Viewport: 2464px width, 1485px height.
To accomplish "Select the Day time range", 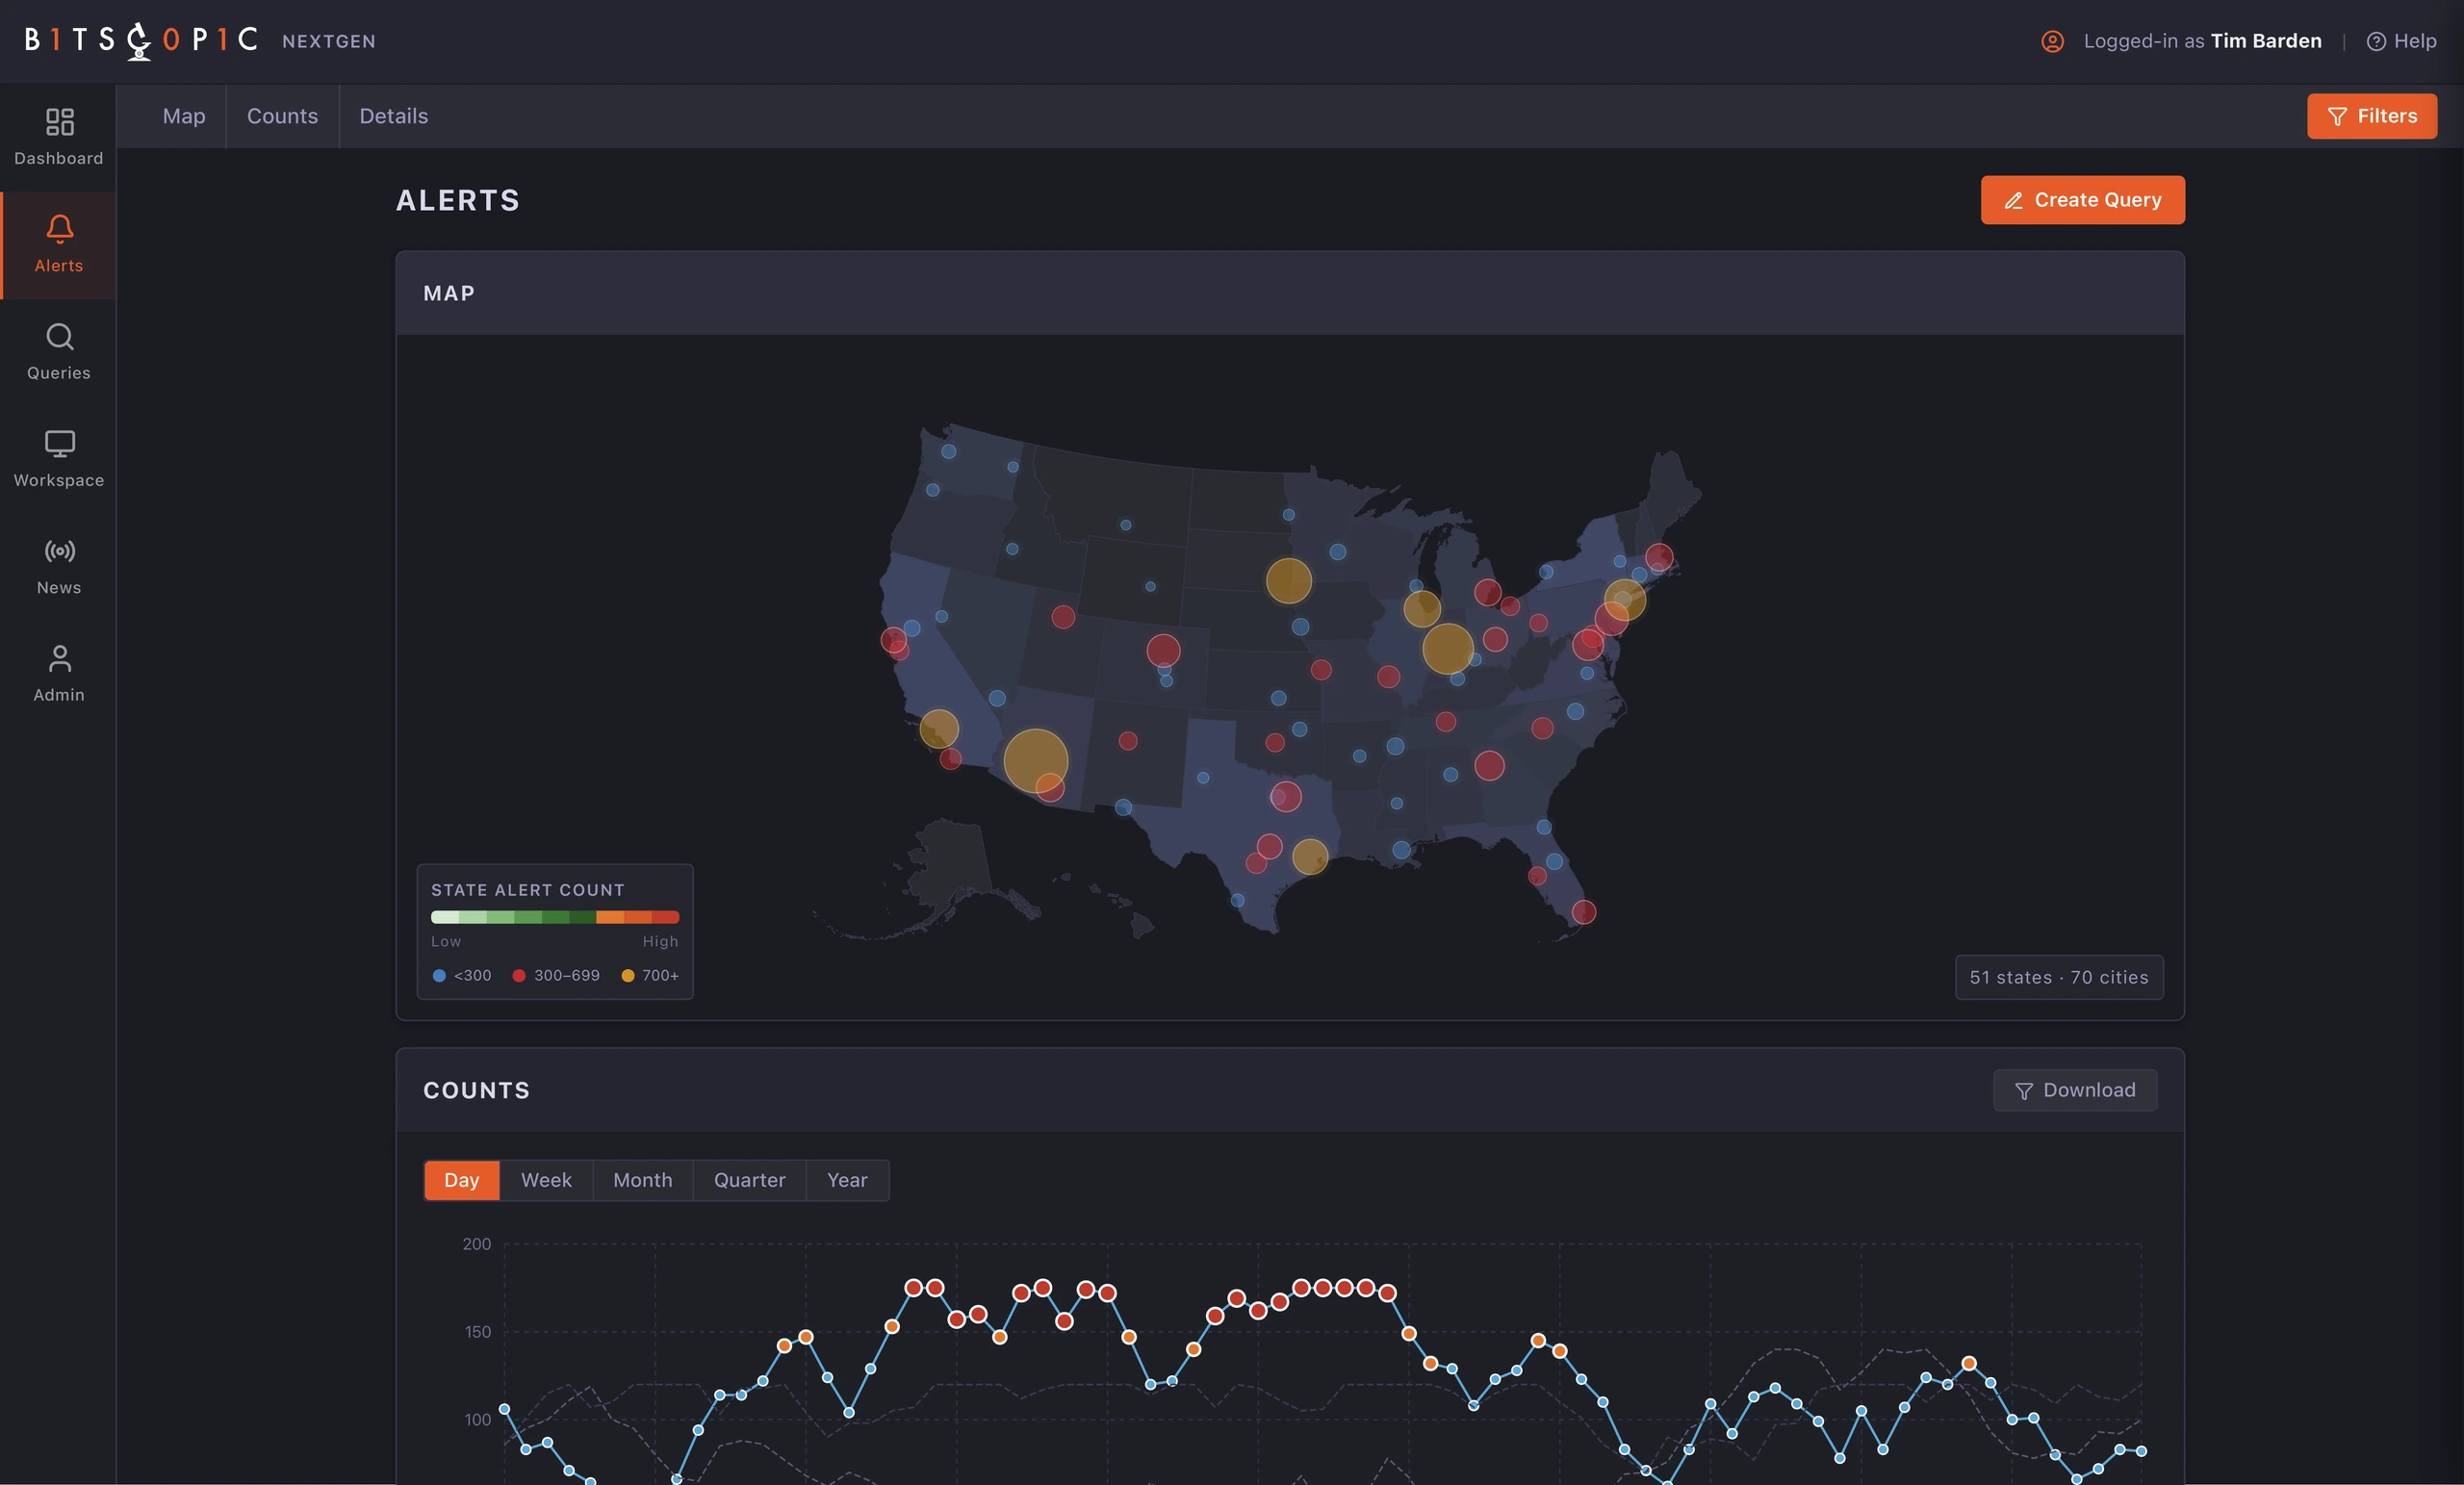I will coord(461,1180).
